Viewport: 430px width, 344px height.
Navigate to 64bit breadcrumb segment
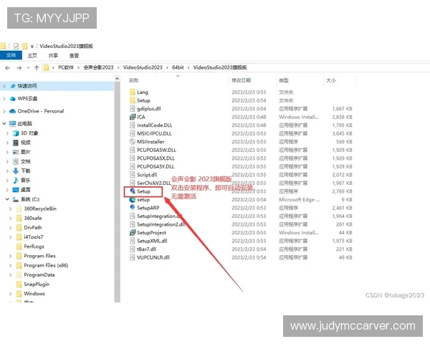[x=178, y=67]
